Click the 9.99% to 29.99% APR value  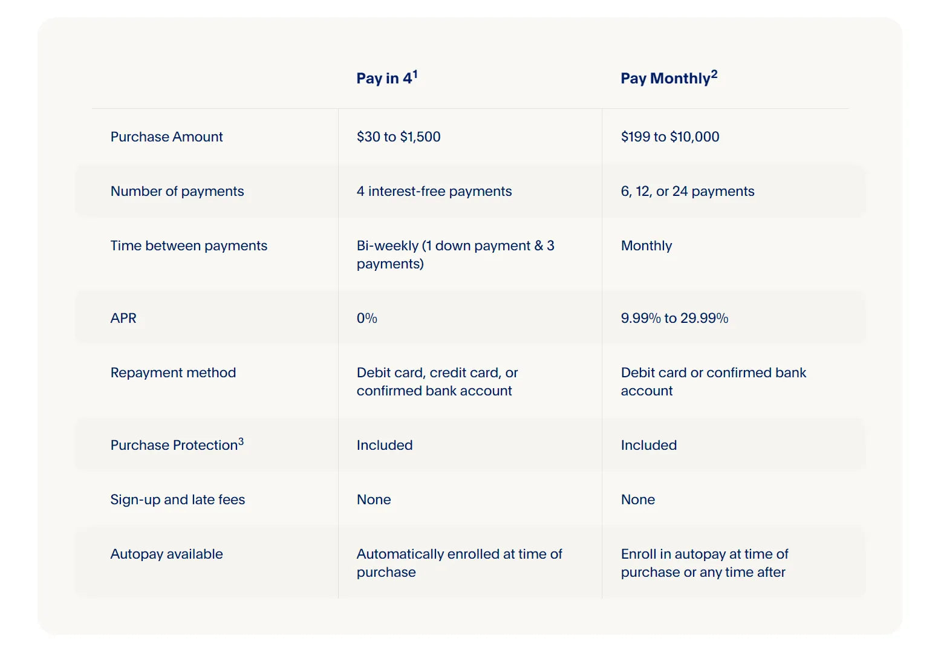674,318
